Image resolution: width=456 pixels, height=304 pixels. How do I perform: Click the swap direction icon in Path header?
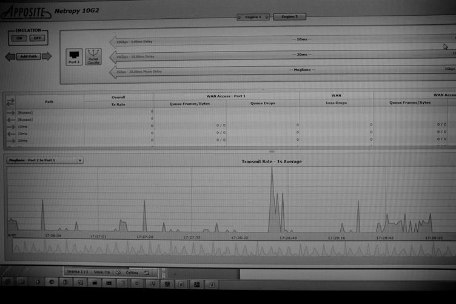pyautogui.click(x=10, y=102)
